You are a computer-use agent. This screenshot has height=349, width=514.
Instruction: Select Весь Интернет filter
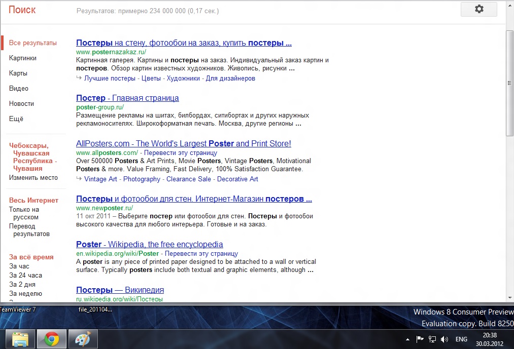tap(33, 201)
